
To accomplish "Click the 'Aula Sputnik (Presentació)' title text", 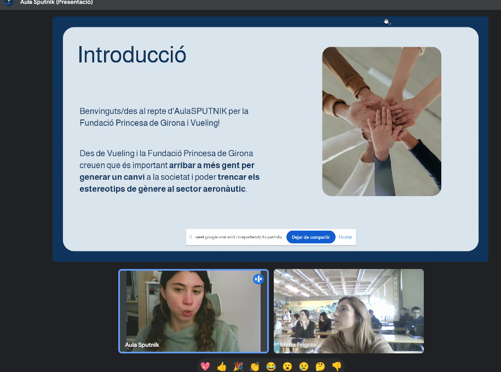I will (56, 2).
